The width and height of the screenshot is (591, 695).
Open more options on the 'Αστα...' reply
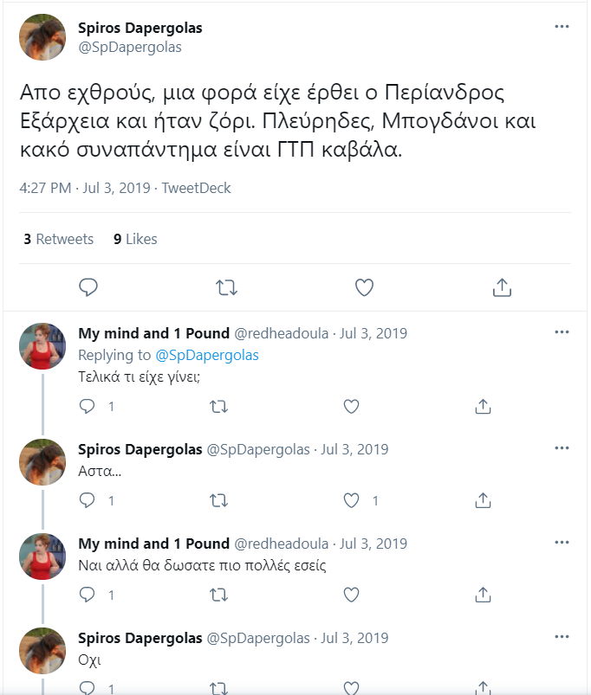point(562,447)
